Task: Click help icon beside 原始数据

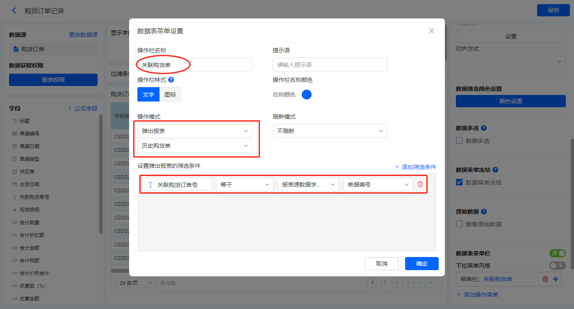Action: tap(484, 212)
